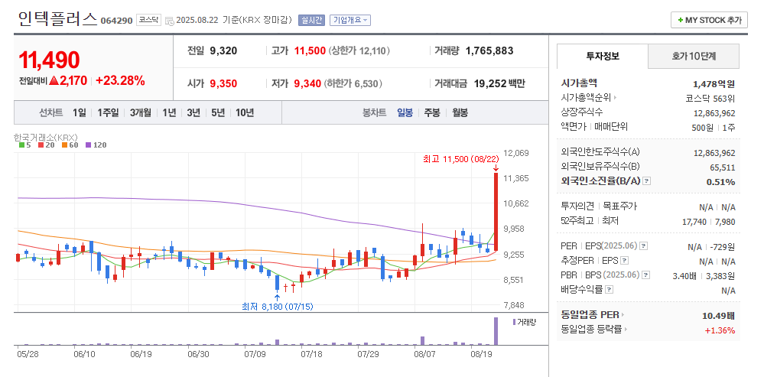
Task: Click the orange 60-day moving average legend marker
Action: (x=63, y=145)
